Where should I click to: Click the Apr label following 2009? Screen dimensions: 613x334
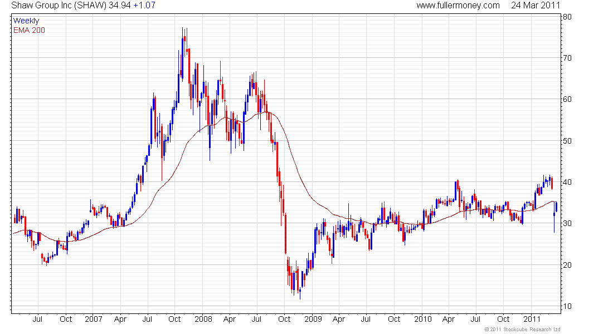[x=339, y=319]
